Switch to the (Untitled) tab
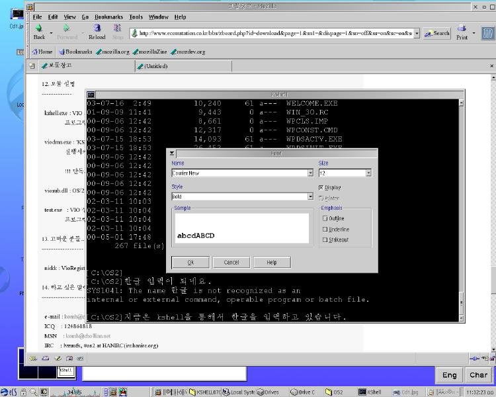This screenshot has width=496, height=397. coord(184,66)
